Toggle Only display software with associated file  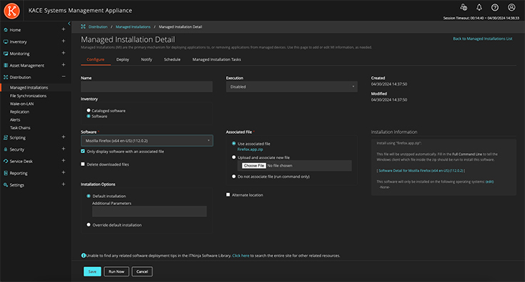(83, 152)
